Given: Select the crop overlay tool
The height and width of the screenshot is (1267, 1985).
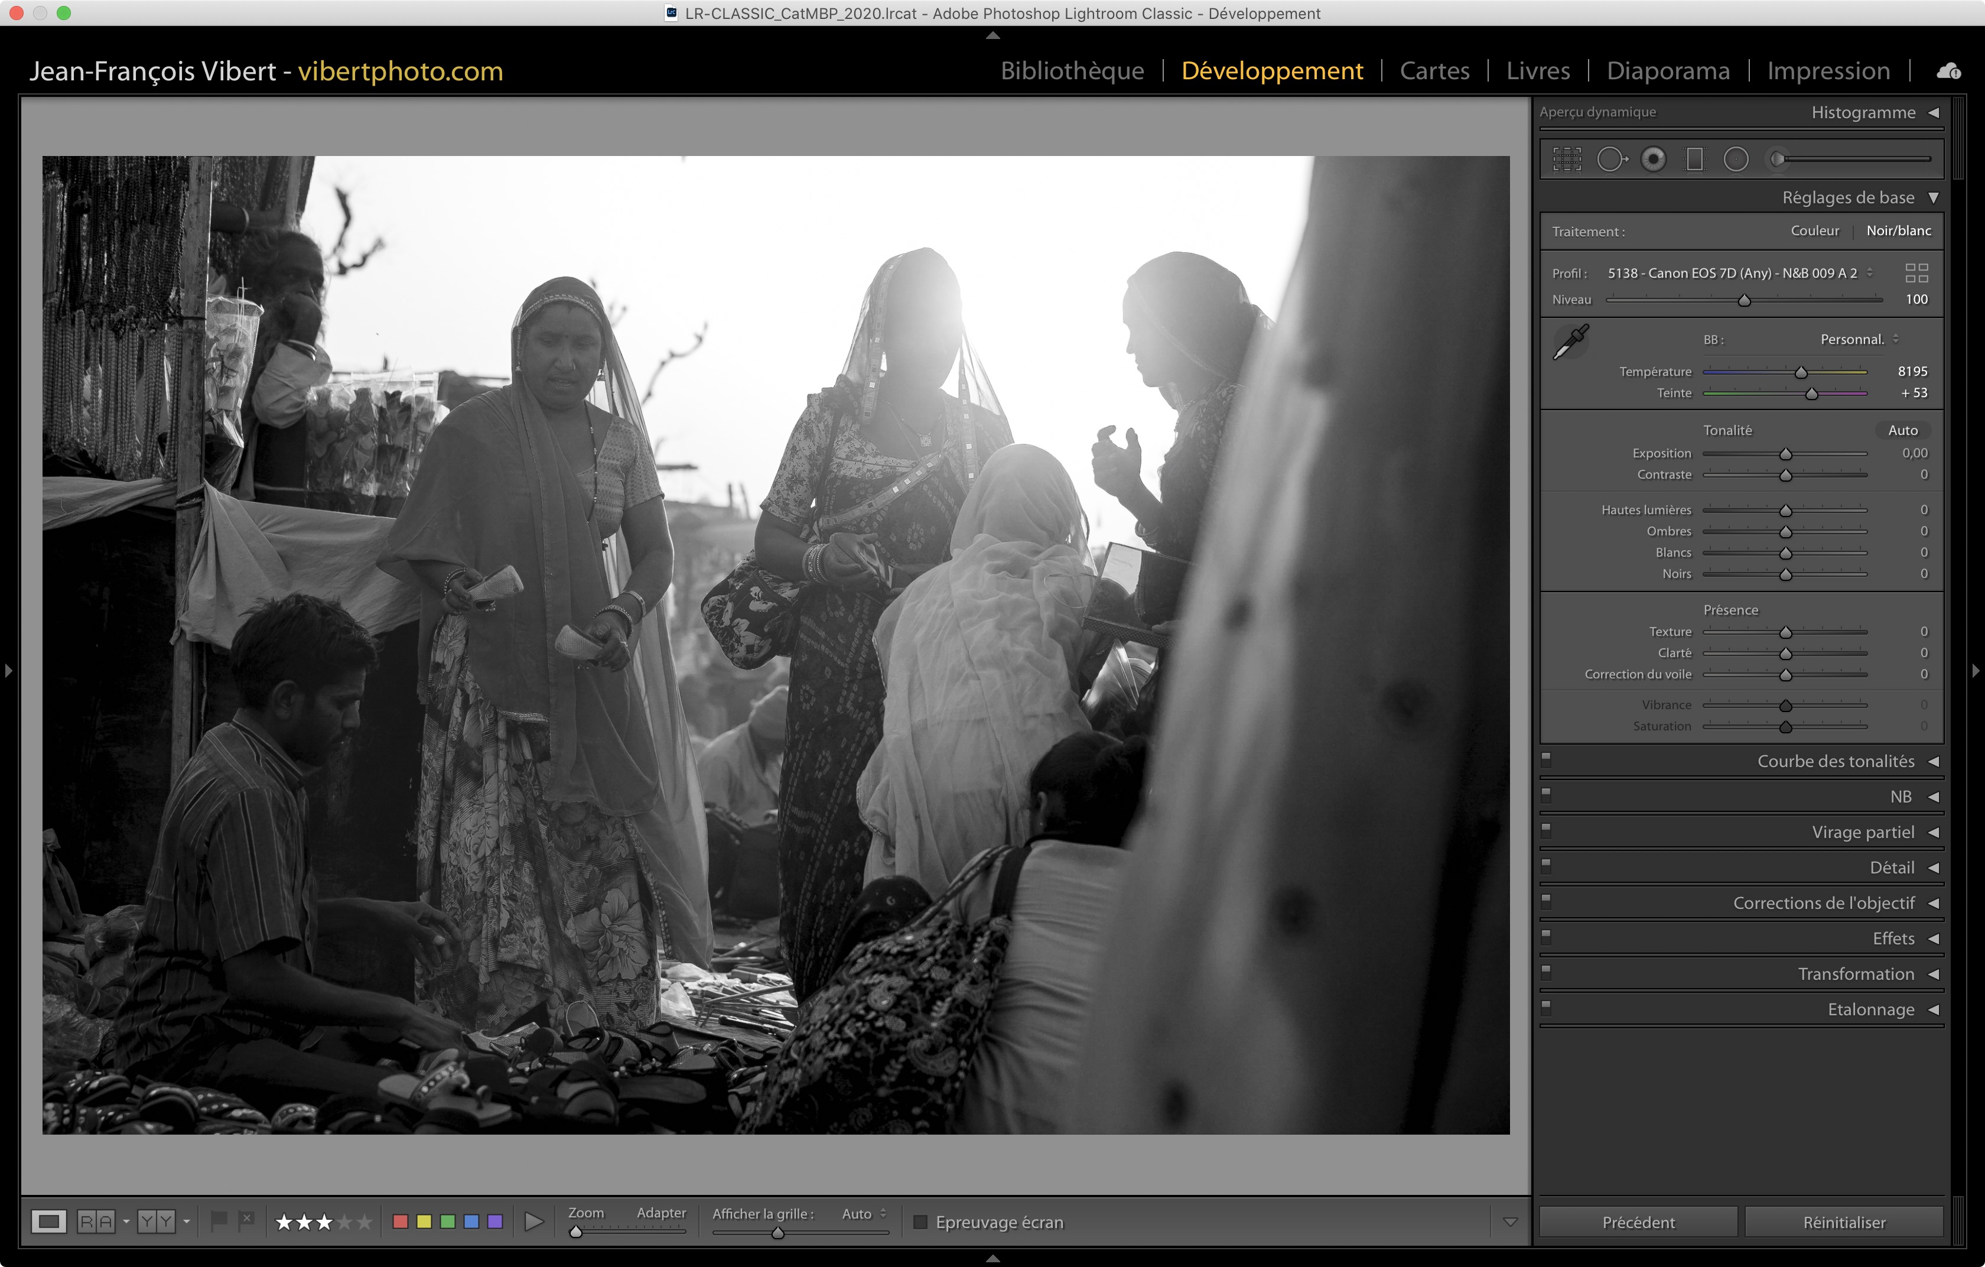Looking at the screenshot, I should (x=1567, y=159).
